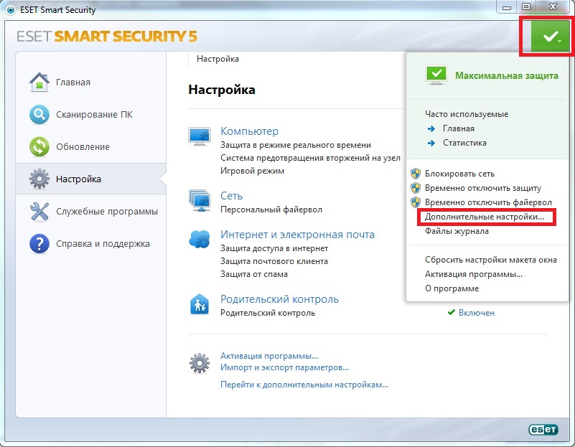Click the green monitor Максимальная защита icon
The height and width of the screenshot is (447, 575).
(436, 75)
